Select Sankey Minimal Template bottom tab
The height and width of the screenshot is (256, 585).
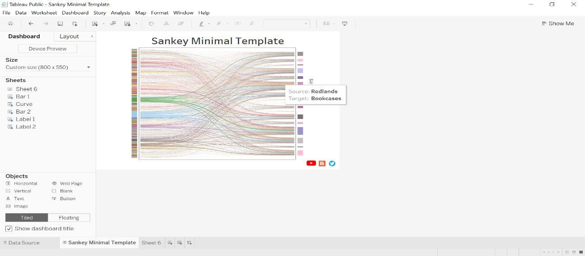[99, 242]
